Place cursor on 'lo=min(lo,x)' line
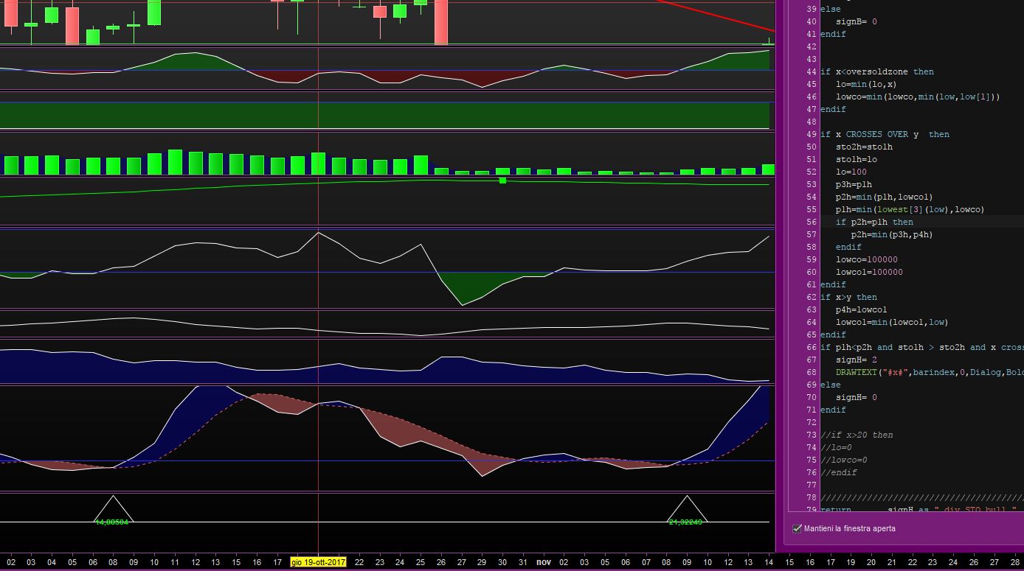 click(866, 84)
